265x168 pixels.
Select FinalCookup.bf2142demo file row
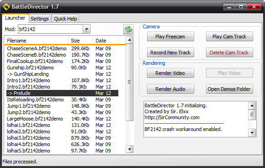coord(62,61)
